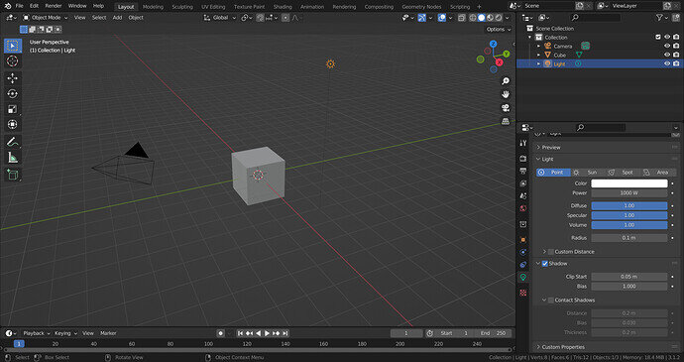Hide the Camera in viewport via eye icon
The width and height of the screenshot is (684, 362).
click(x=667, y=46)
